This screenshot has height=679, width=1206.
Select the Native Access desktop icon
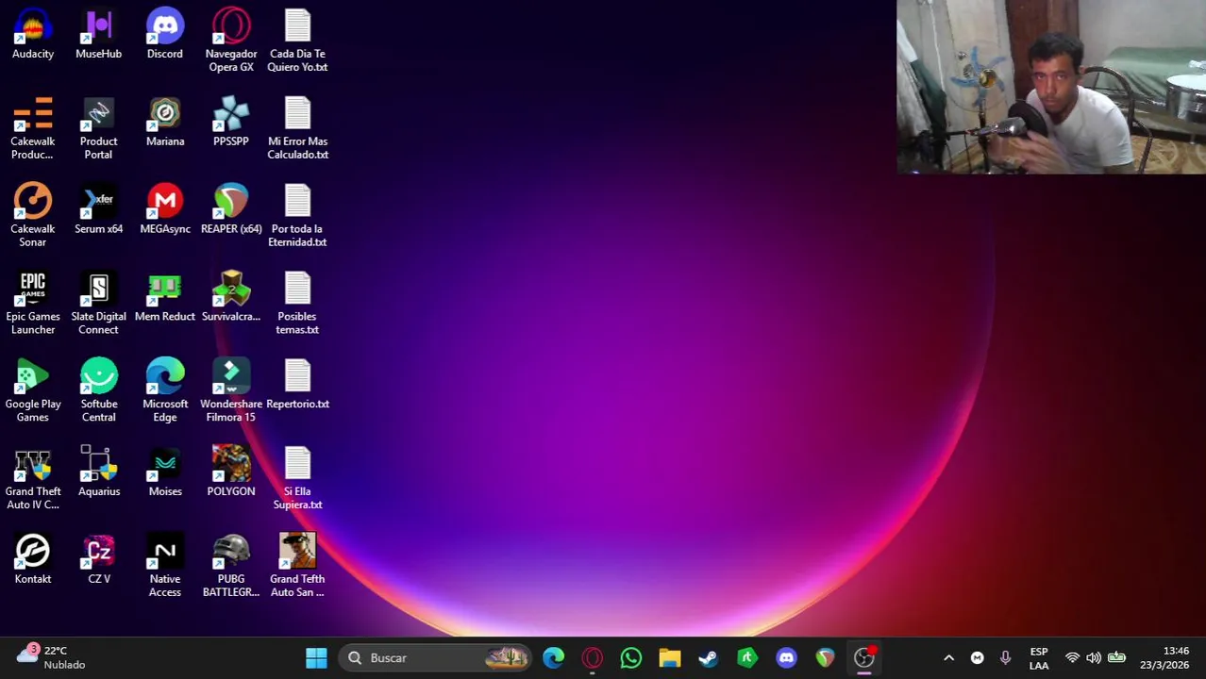tap(165, 567)
